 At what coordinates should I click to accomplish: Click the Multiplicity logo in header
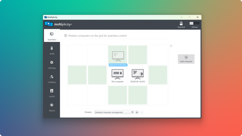pos(58,24)
